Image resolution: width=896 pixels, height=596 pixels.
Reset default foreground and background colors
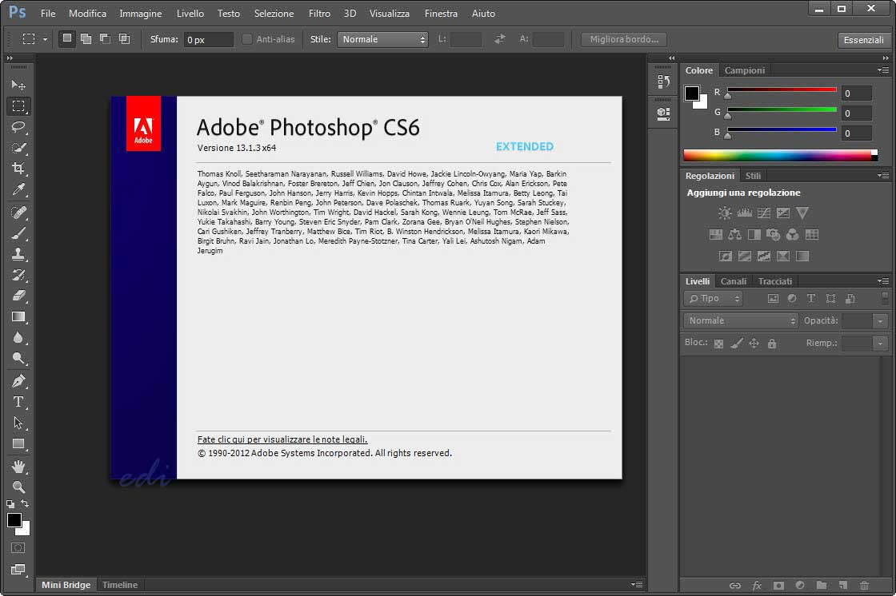[x=10, y=504]
